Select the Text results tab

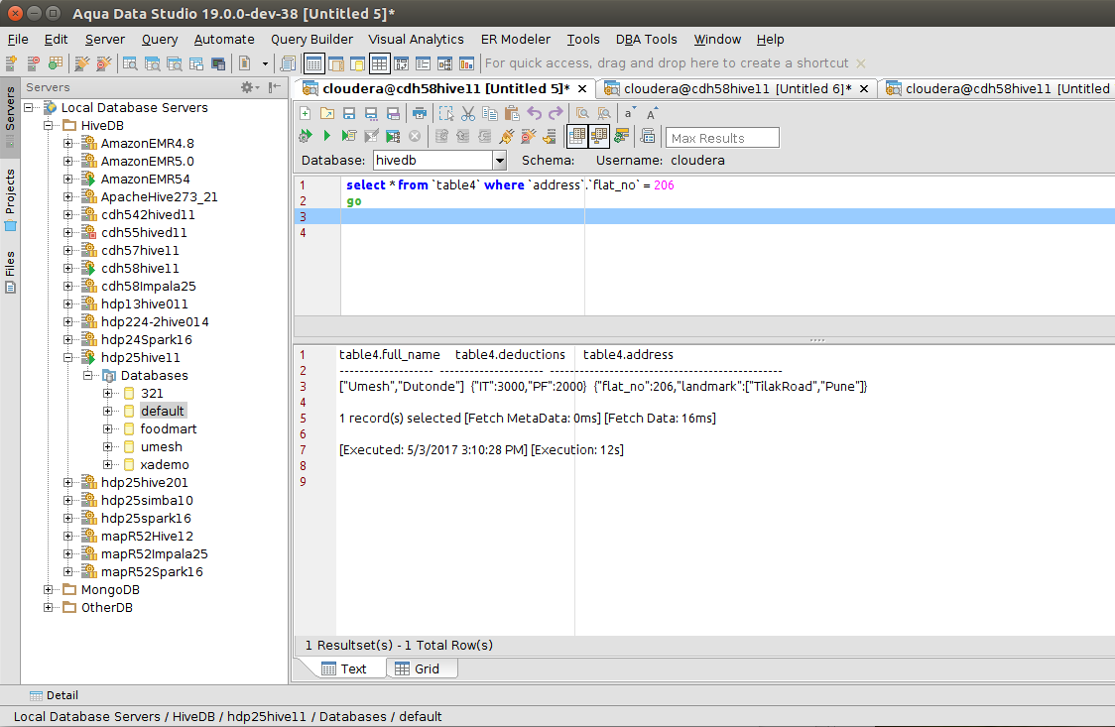coord(344,668)
